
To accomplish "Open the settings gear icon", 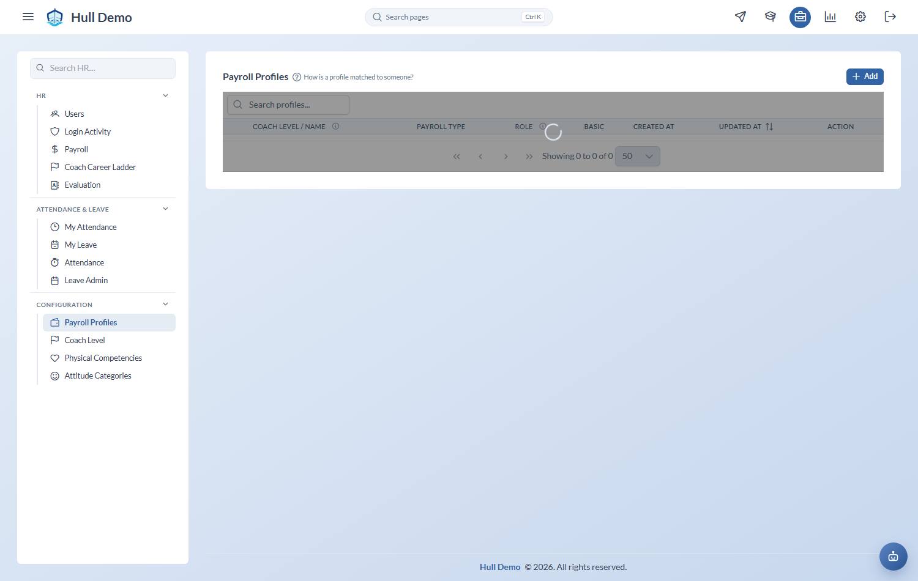I will coord(860,17).
